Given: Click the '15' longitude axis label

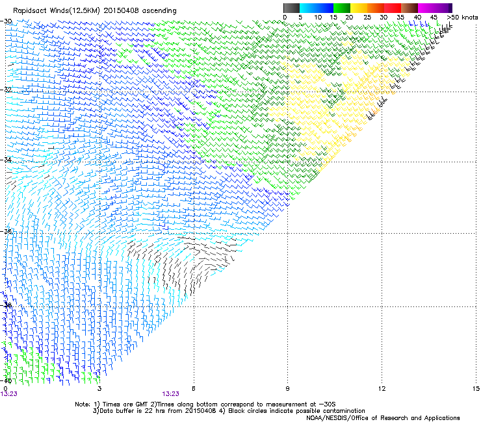Looking at the screenshot, I should (476, 389).
